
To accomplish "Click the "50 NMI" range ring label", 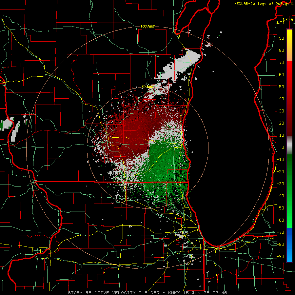I will tap(147, 87).
